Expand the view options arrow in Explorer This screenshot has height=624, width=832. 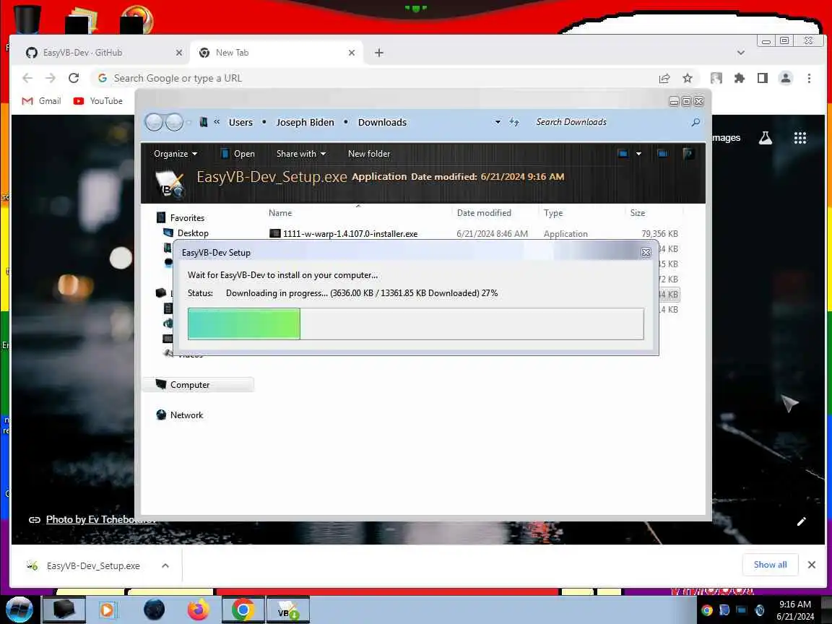tap(639, 154)
